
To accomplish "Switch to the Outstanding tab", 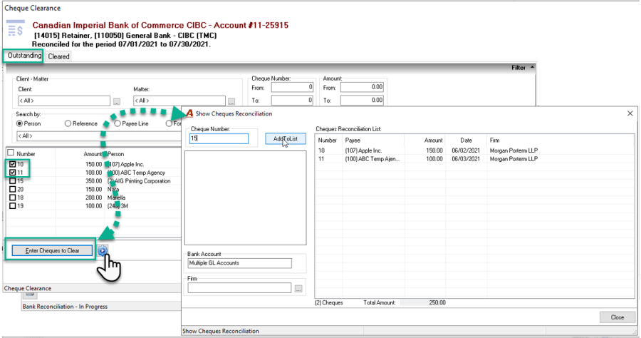I will point(24,56).
